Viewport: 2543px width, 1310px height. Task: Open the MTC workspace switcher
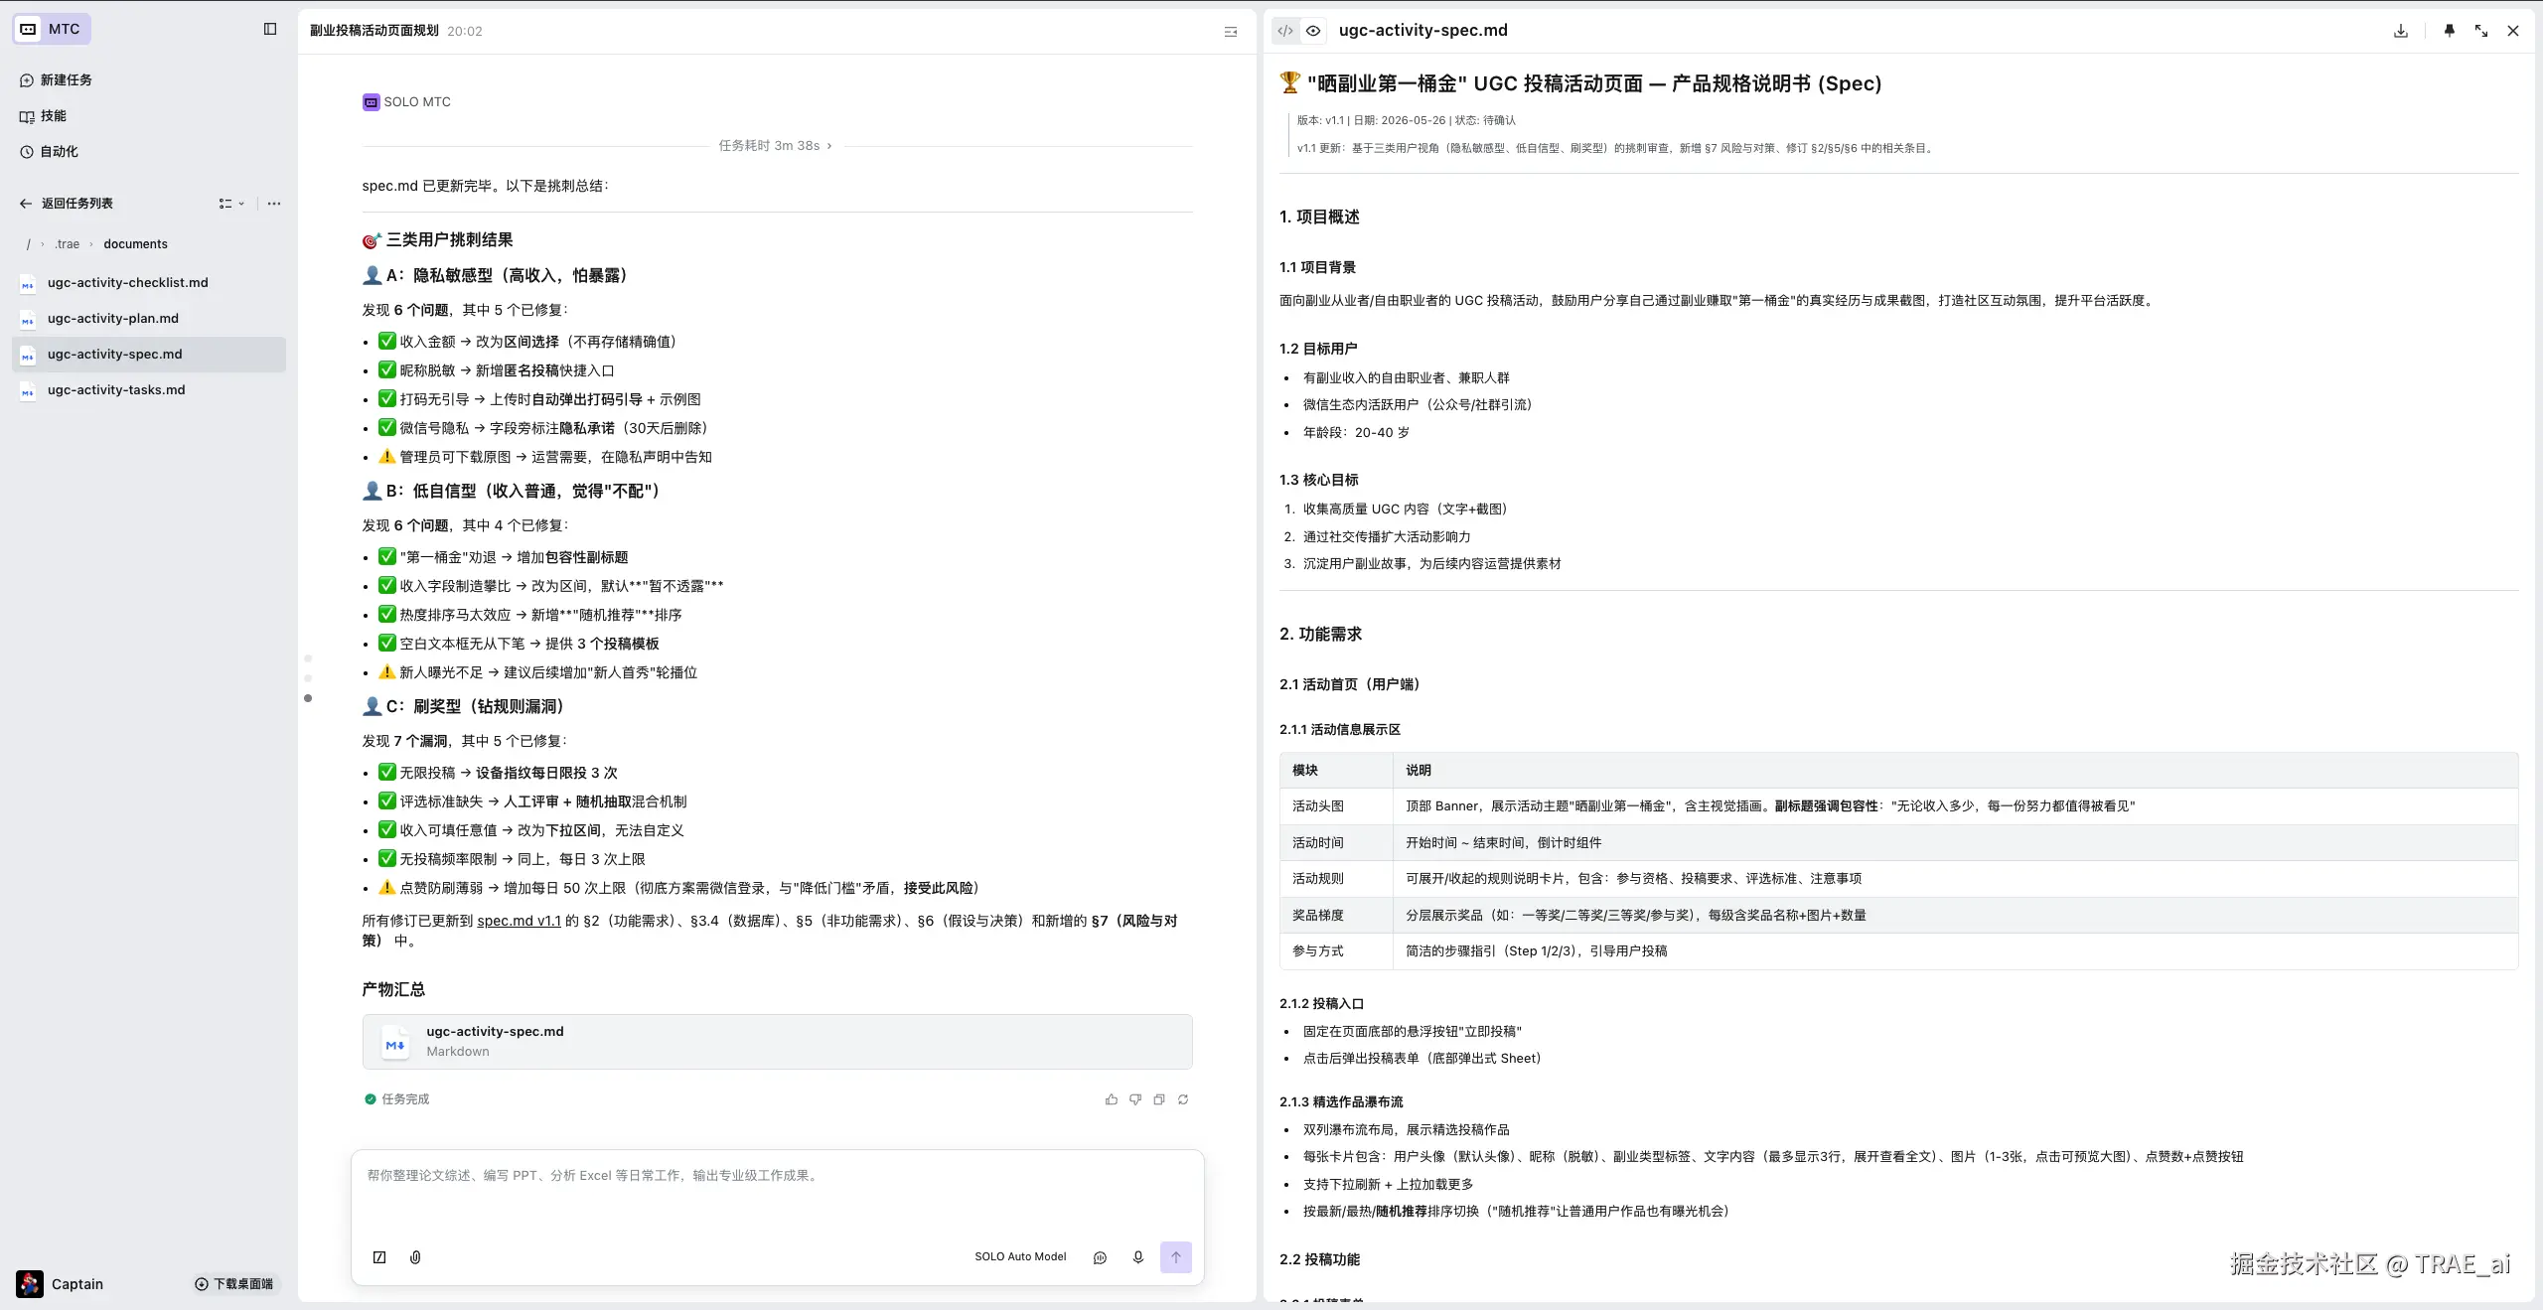(52, 29)
